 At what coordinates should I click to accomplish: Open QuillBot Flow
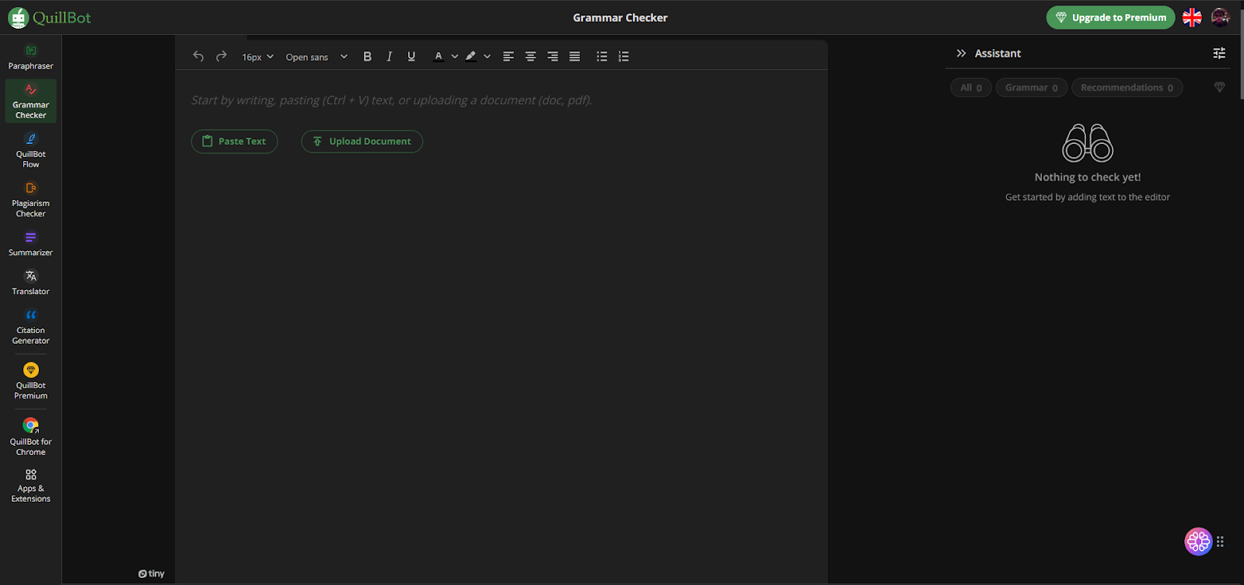pyautogui.click(x=30, y=150)
